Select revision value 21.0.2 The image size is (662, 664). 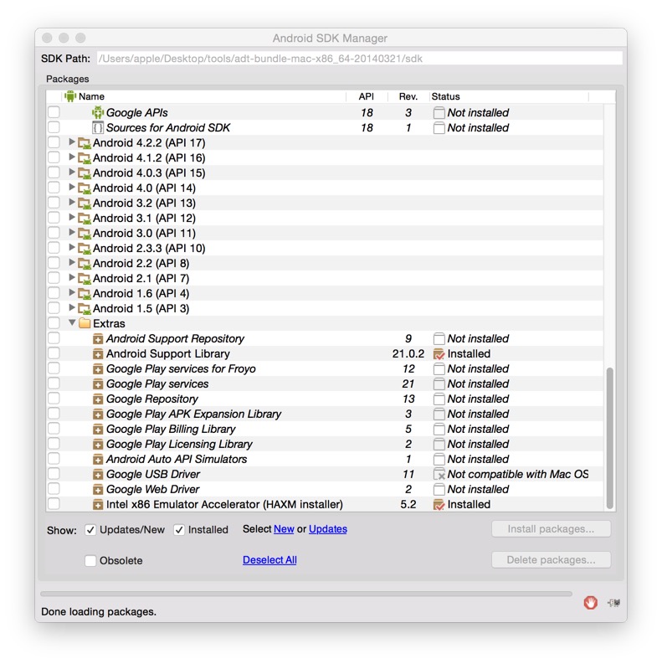[408, 353]
